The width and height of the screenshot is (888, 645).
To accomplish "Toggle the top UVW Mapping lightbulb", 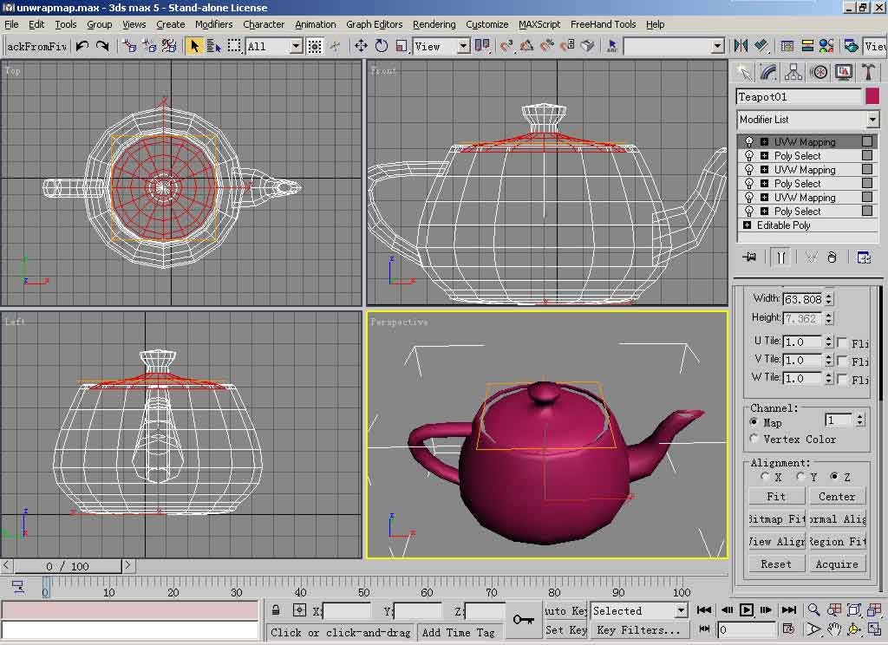I will click(749, 142).
